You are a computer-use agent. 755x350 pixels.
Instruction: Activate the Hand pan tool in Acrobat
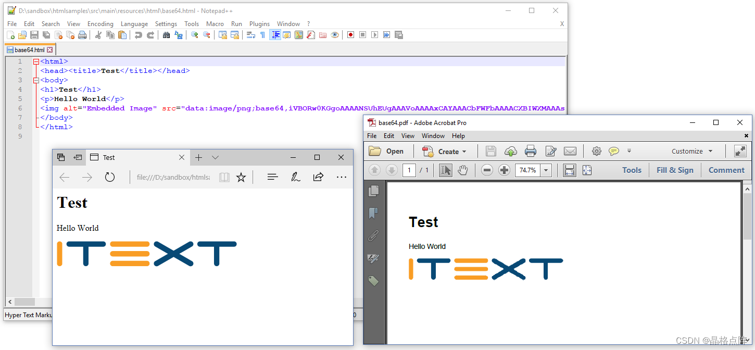463,170
